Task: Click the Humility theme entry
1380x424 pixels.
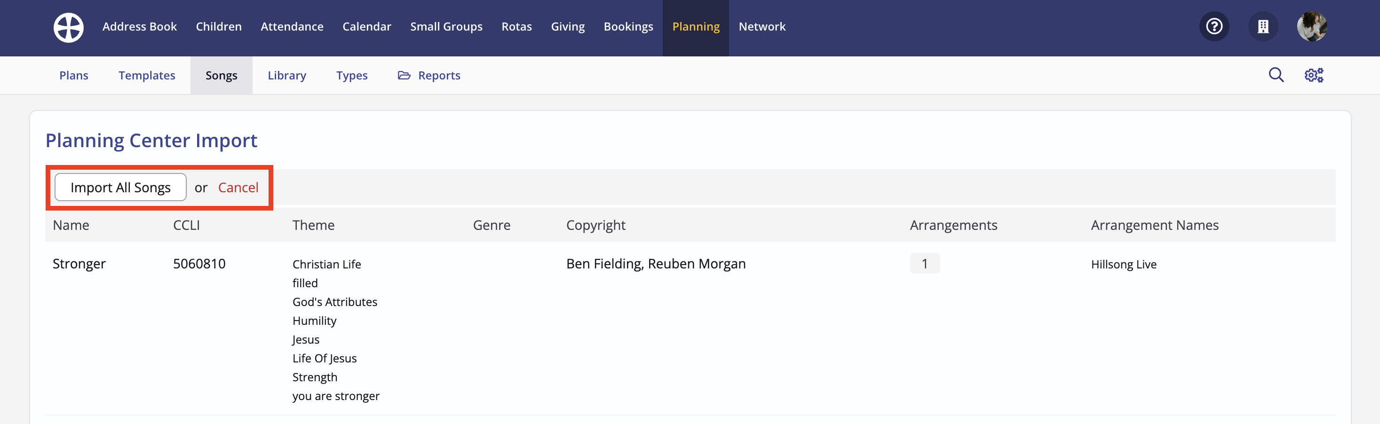Action: point(314,321)
